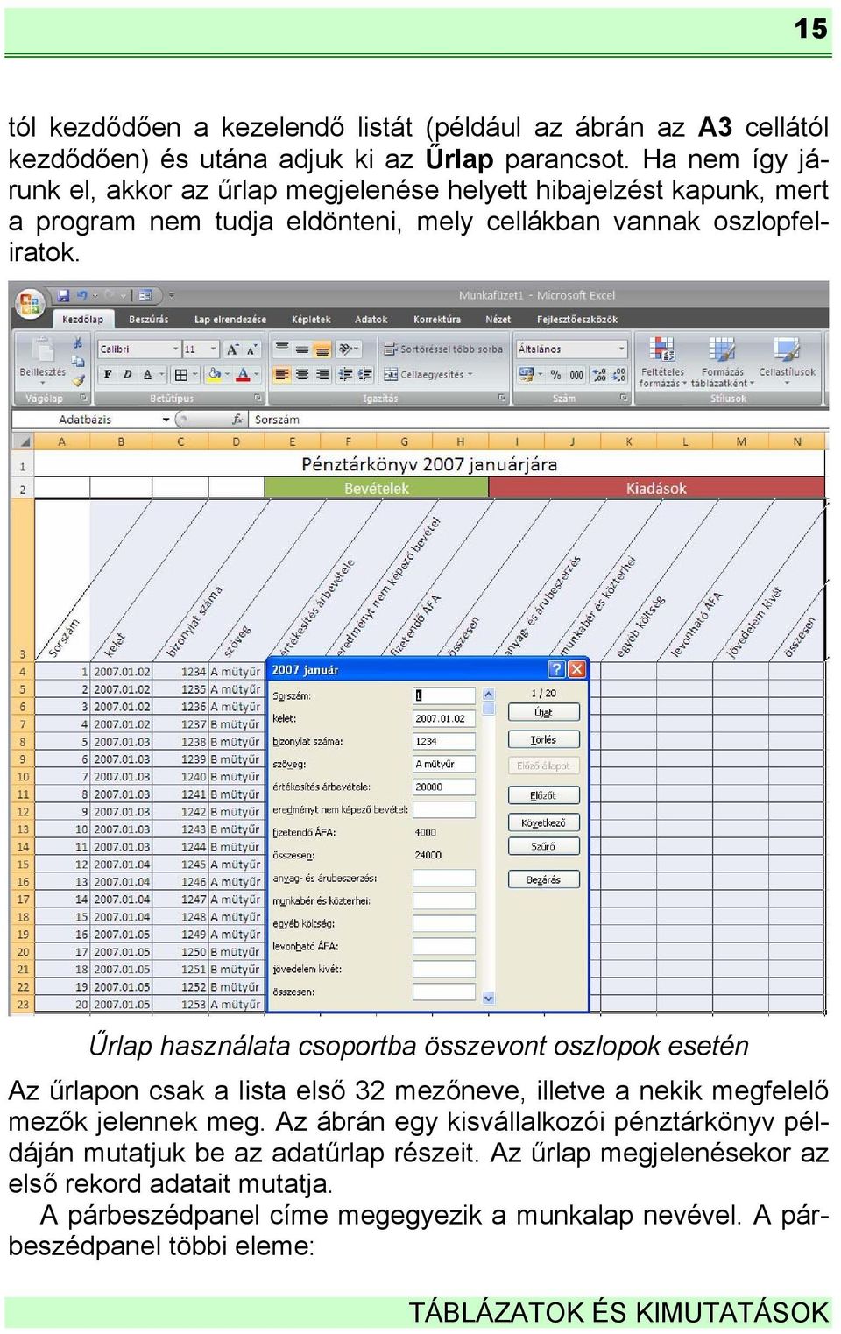Click help question mark in 2007 január dialog
The image size is (841, 1334).
tap(555, 670)
